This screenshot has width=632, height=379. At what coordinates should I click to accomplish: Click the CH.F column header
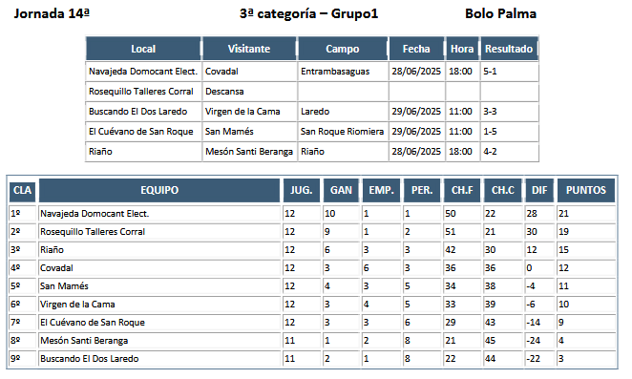click(x=462, y=190)
